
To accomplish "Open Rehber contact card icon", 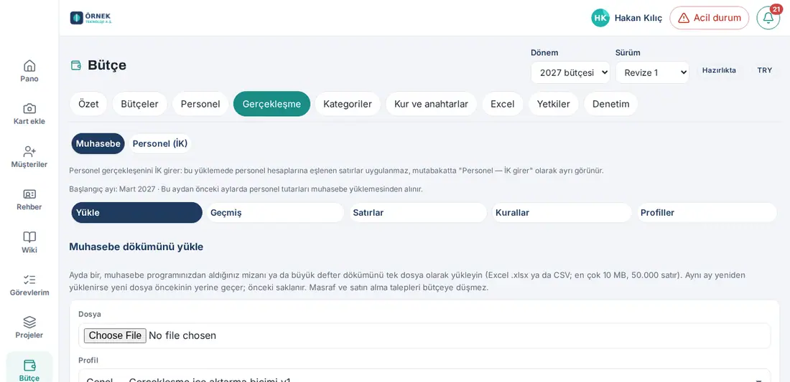I will (29, 194).
